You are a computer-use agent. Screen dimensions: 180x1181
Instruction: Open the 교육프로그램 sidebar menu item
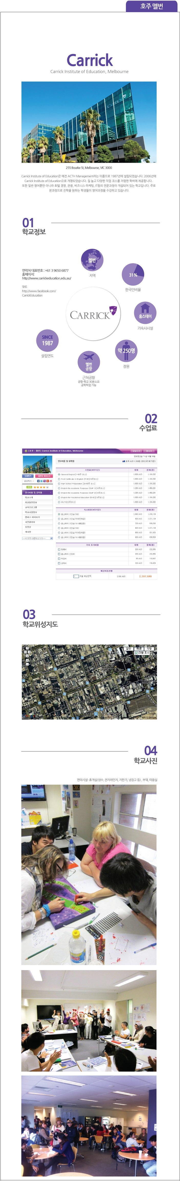(x=38, y=507)
